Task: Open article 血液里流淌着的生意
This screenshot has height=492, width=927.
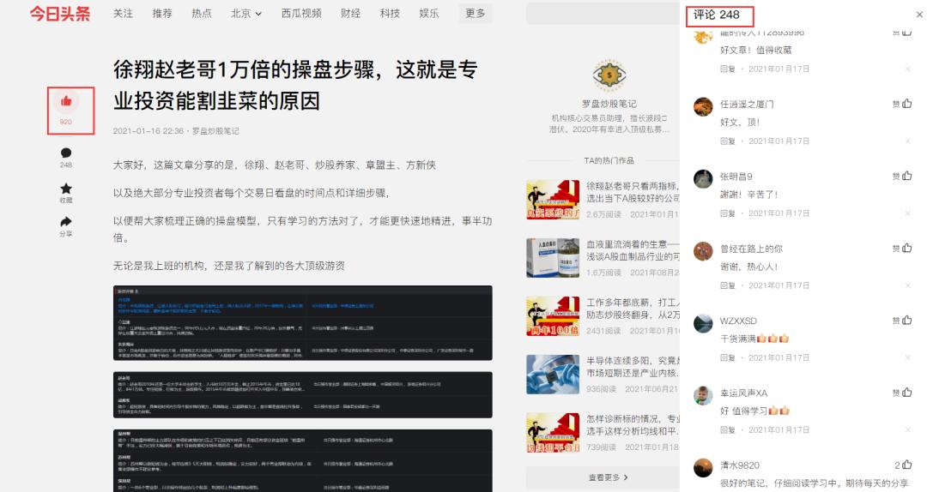Action: pos(633,249)
